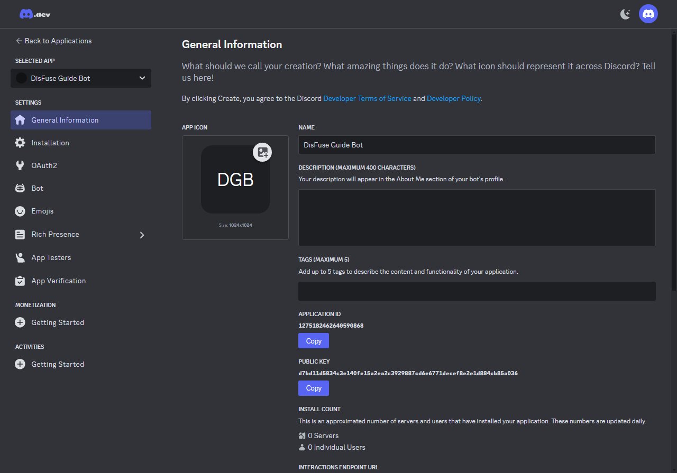
Task: Click the Bot robot icon
Action: pos(20,188)
